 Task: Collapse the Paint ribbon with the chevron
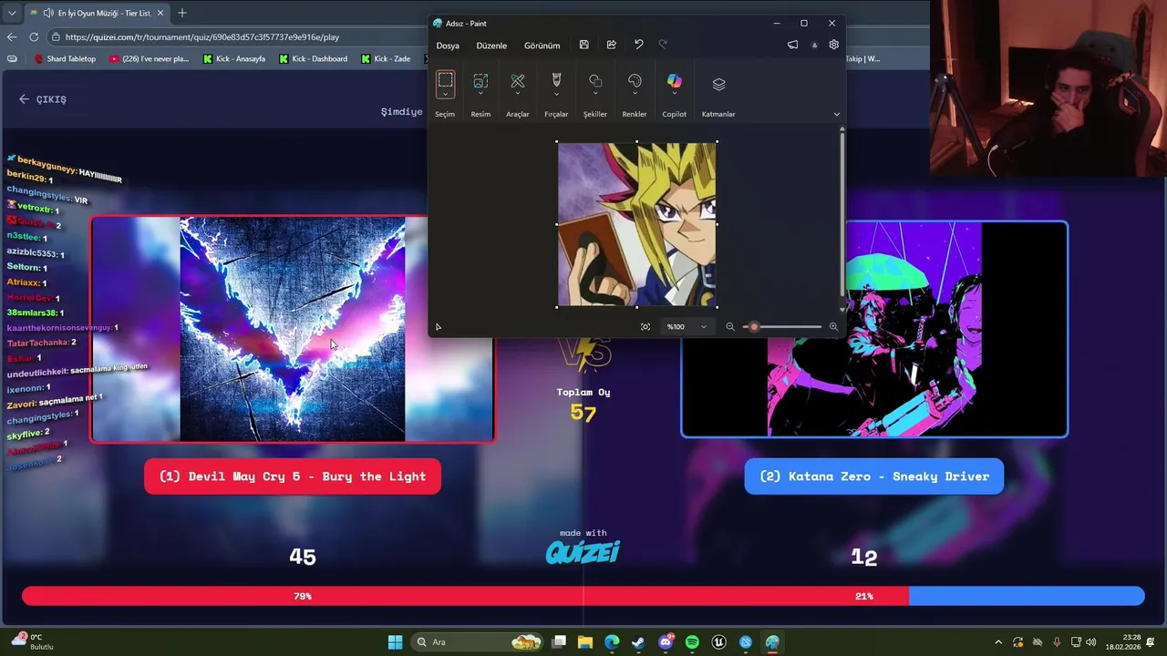[x=837, y=114]
